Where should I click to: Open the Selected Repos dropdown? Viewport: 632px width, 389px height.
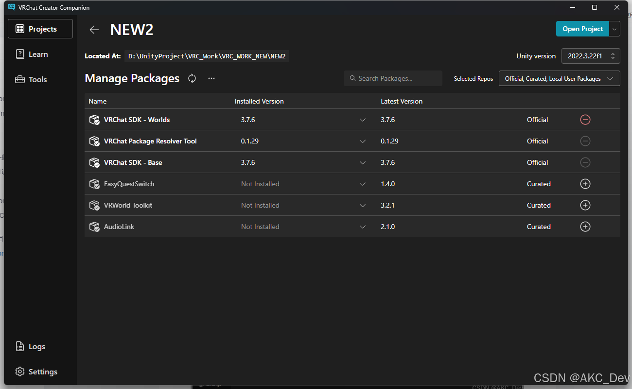click(560, 78)
